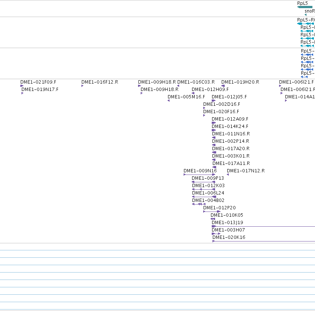315x311 pixels.
Task: Click the DME1-019N17.F feature label
Action: pyautogui.click(x=40, y=89)
